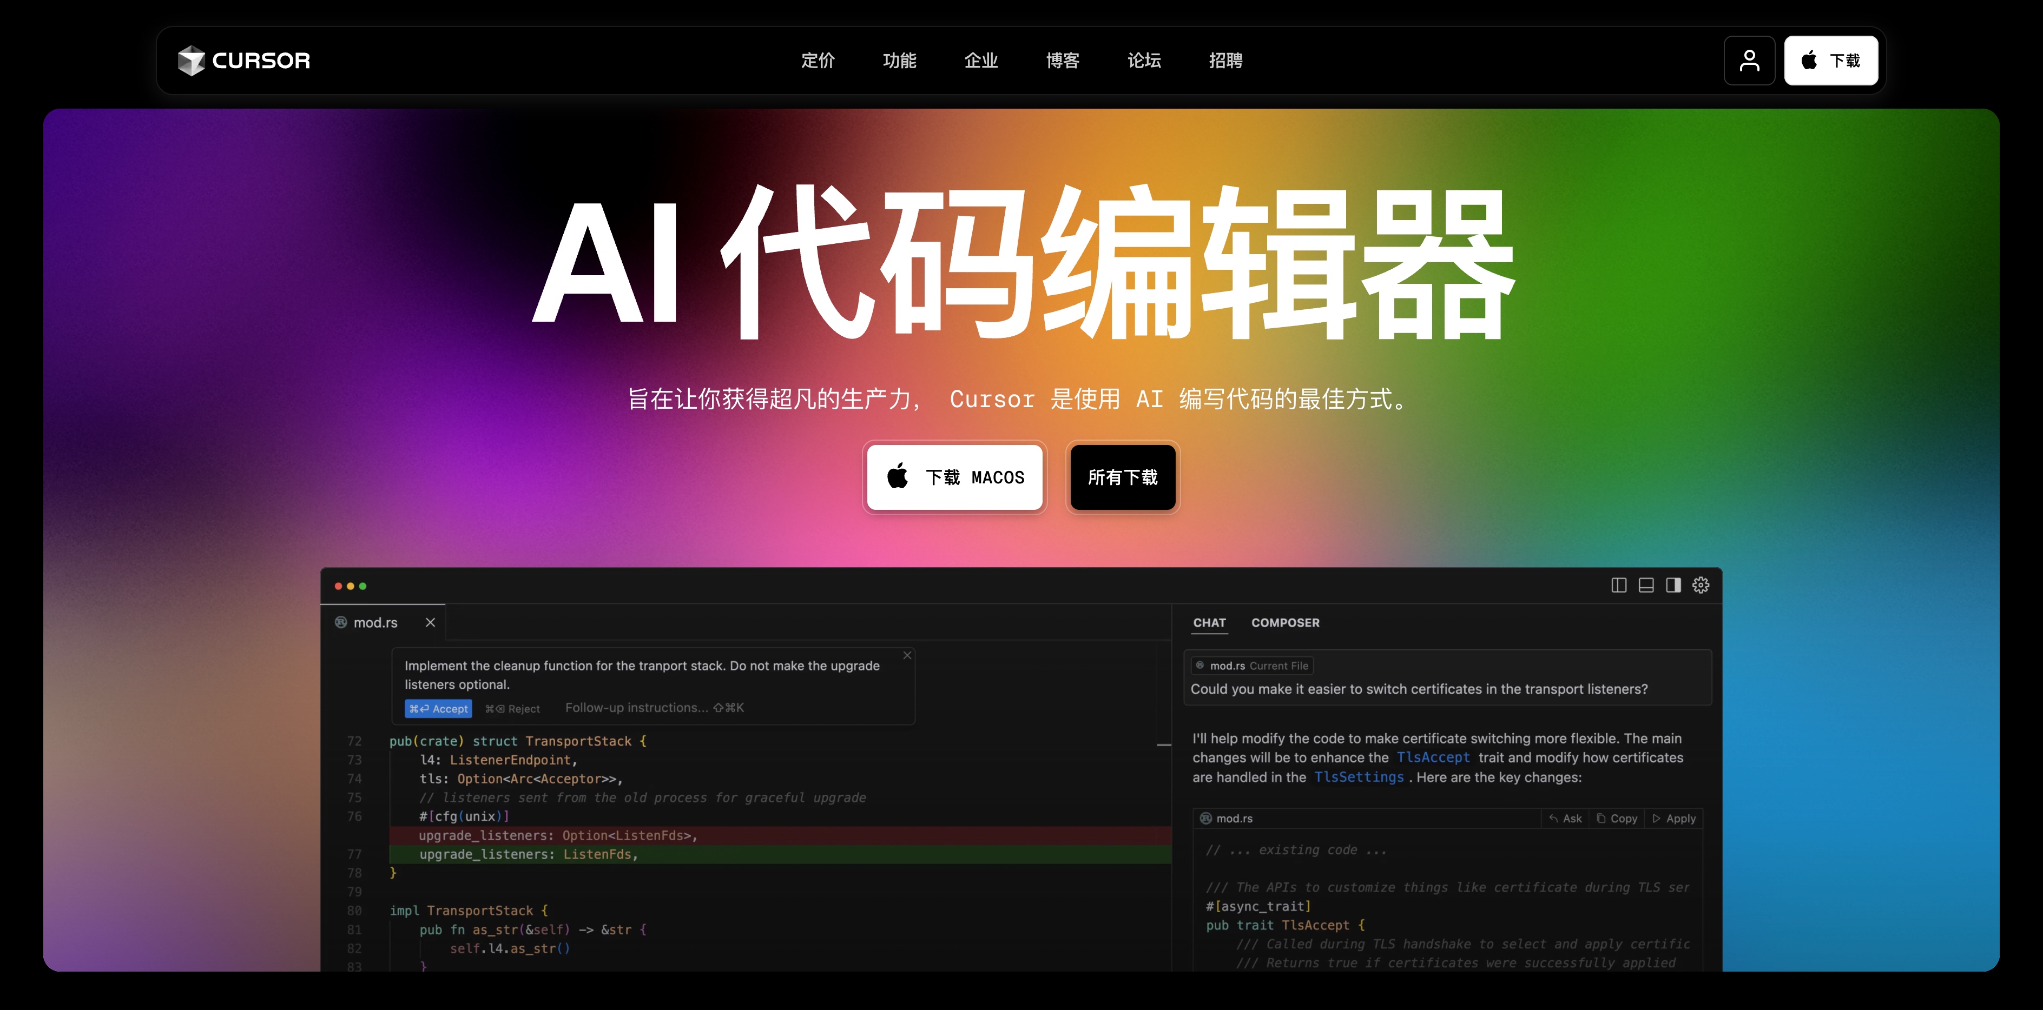Screen dimensions: 2043x1010
Task: Open the 招聘 careers page
Action: coord(1225,60)
